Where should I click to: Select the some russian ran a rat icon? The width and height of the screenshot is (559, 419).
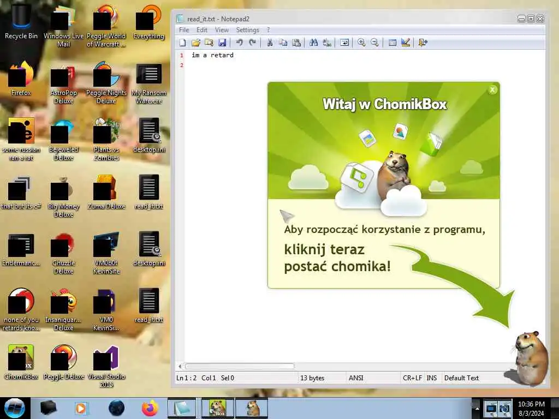(21, 140)
